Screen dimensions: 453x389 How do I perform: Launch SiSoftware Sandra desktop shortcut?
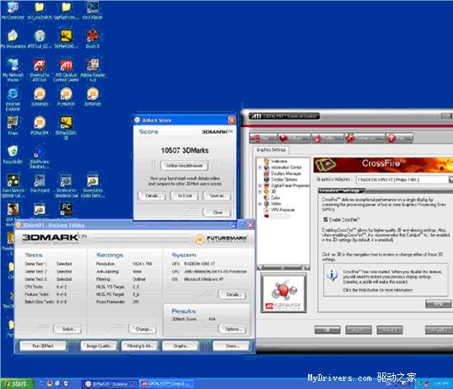pos(40,157)
